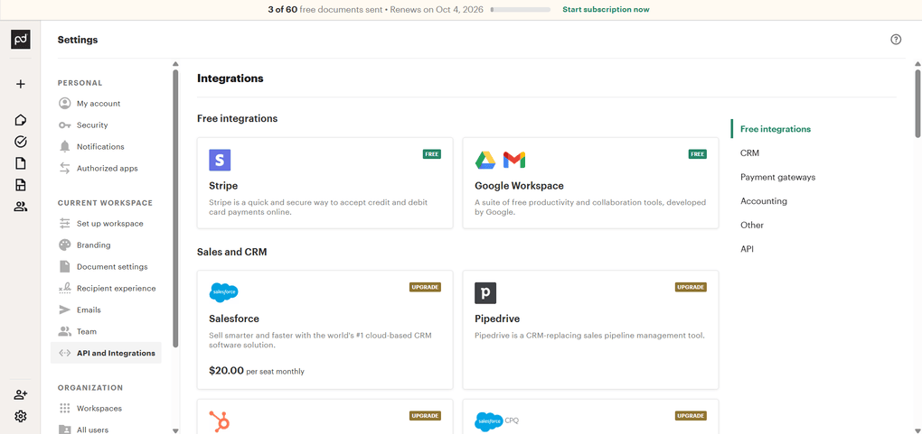Jump to Free integrations anchor
This screenshot has height=434, width=922.
[775, 129]
